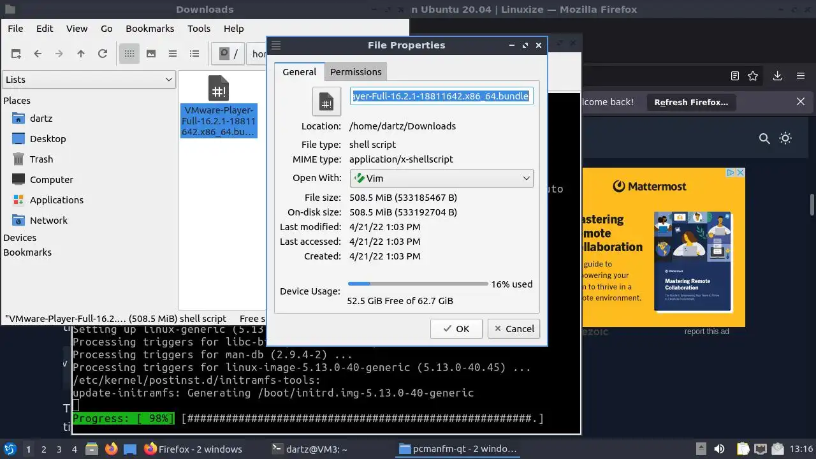Switch to workspace 2
The image size is (816, 459).
click(43, 449)
